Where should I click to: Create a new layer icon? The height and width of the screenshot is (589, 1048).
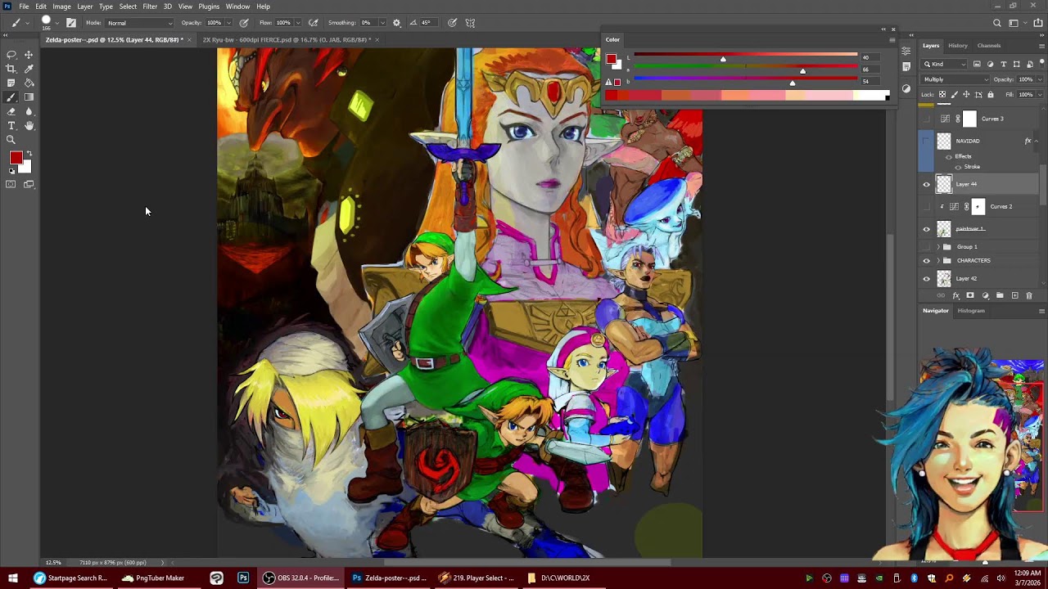(1014, 295)
